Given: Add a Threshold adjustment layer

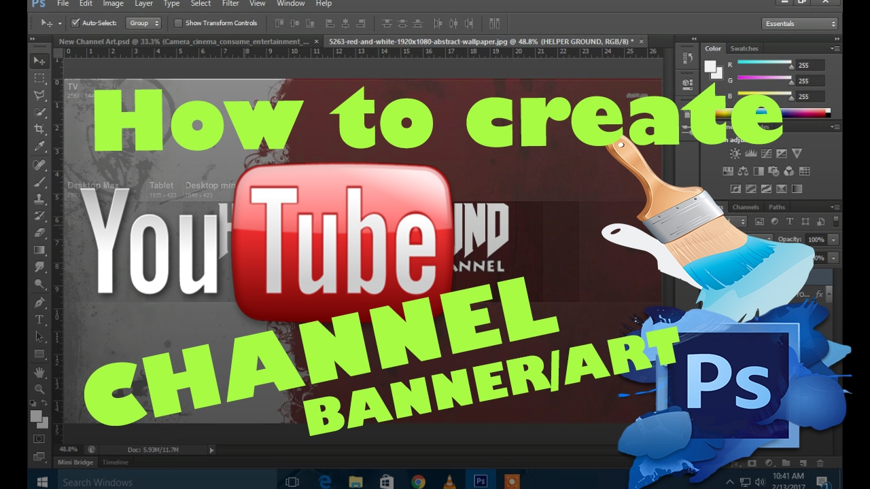Looking at the screenshot, I should click(x=766, y=189).
